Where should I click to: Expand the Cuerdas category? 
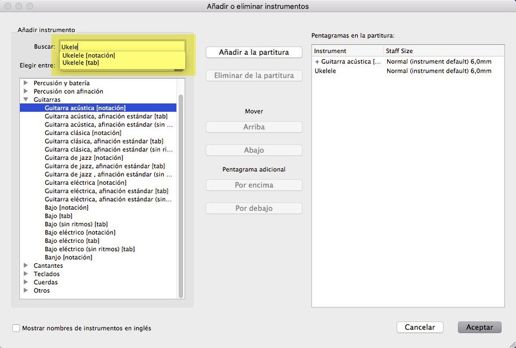click(x=25, y=282)
